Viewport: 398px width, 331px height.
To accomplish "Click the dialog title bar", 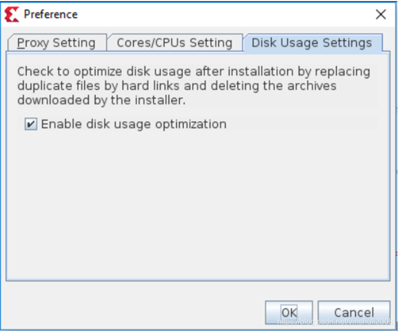I will coord(196,14).
